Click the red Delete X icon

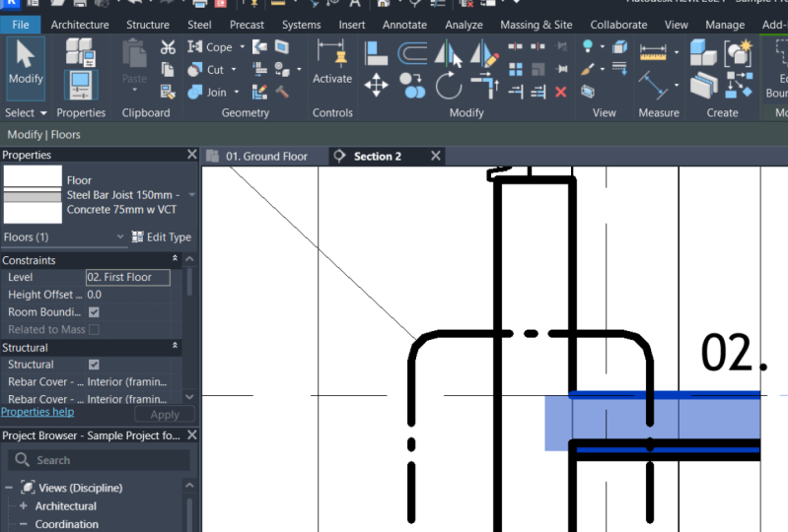561,92
